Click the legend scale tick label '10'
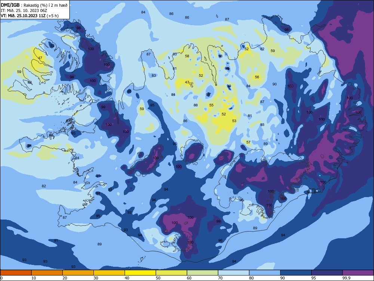The image size is (374, 281). [x=34, y=278]
